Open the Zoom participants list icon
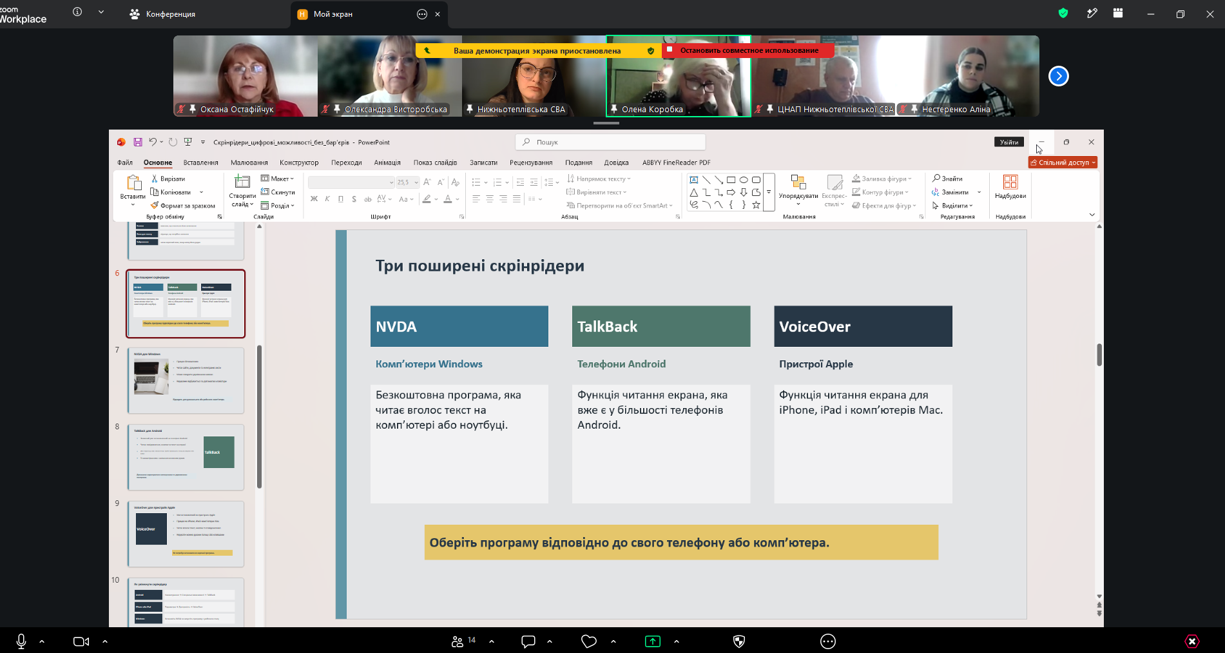 tap(458, 641)
